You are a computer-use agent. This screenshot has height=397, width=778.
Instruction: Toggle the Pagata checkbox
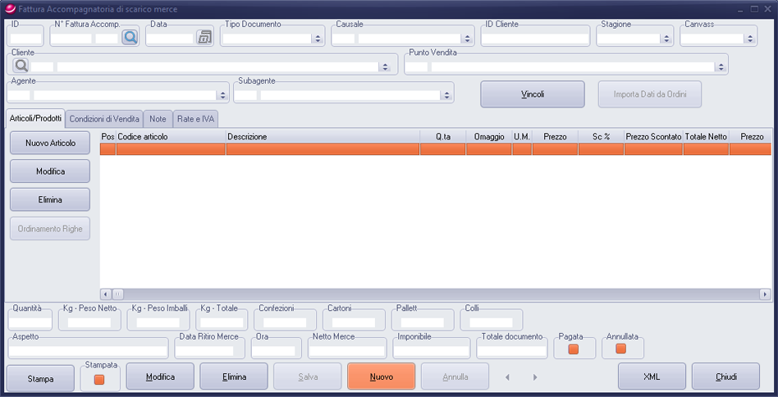(x=574, y=349)
